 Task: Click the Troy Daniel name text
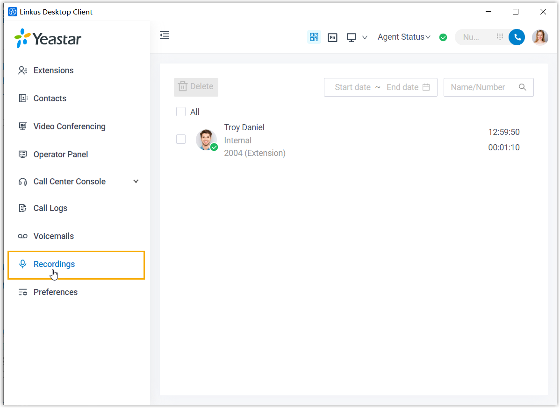pyautogui.click(x=244, y=127)
